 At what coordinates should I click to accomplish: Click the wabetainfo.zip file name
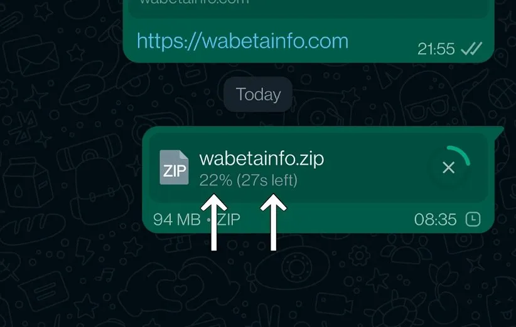[x=262, y=159]
